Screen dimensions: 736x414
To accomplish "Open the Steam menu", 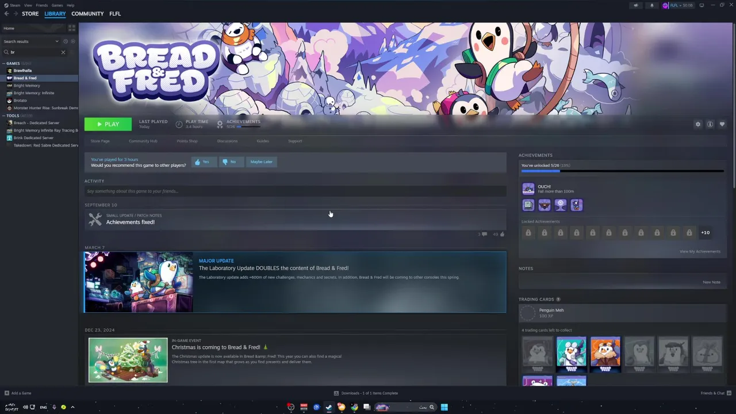I will point(15,5).
